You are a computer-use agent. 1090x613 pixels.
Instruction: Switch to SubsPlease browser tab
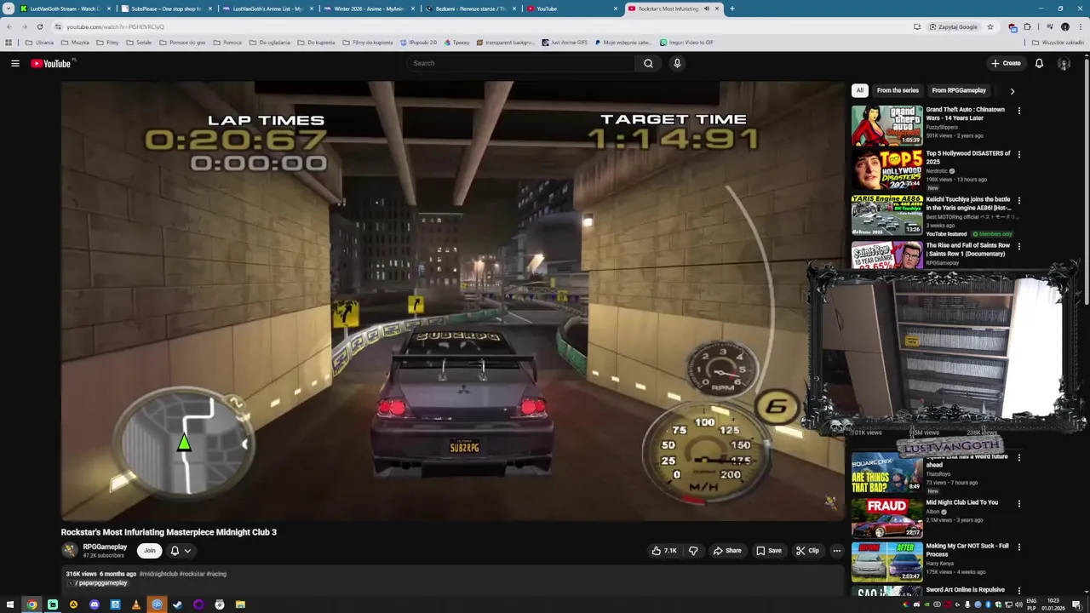165,9
